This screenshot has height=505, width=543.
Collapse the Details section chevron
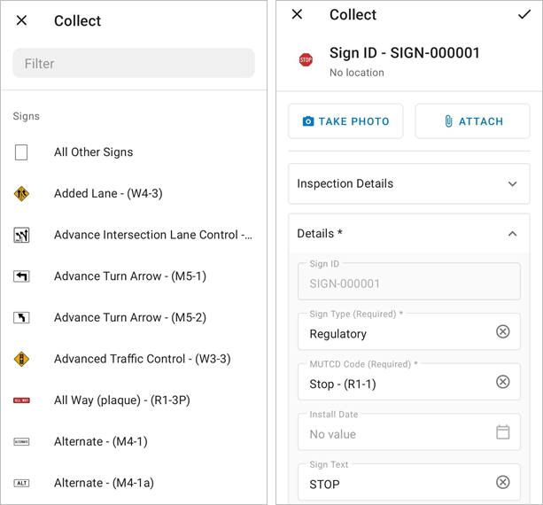coord(513,234)
